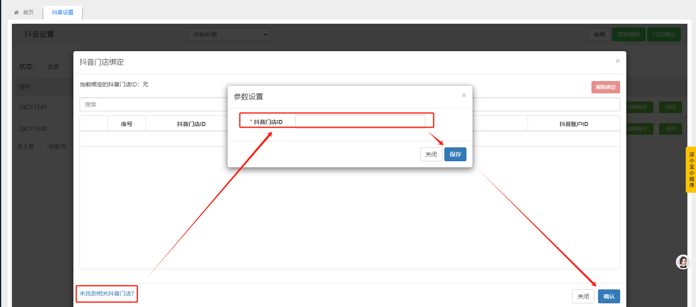Select the SXCY1540 coupon row text
The height and width of the screenshot is (307, 696).
pos(33,129)
